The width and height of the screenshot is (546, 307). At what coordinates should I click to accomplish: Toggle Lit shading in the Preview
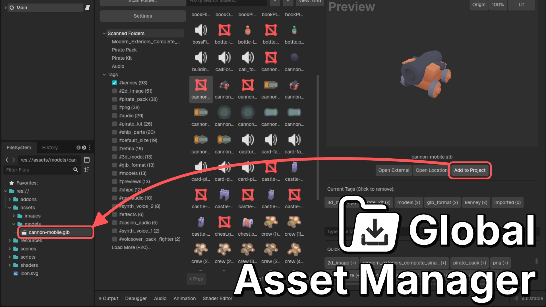(x=521, y=5)
